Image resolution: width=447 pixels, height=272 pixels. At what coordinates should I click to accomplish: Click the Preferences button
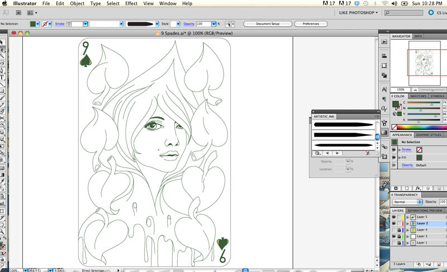[x=311, y=24]
